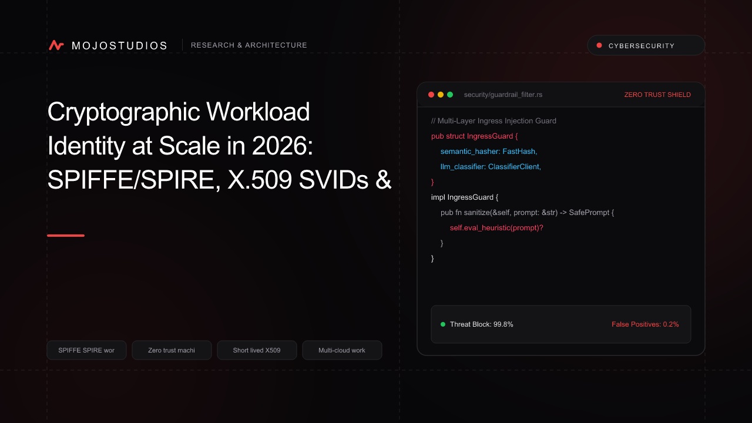The width and height of the screenshot is (752, 423).
Task: Click the yellow minimize dot of code window
Action: coord(441,95)
